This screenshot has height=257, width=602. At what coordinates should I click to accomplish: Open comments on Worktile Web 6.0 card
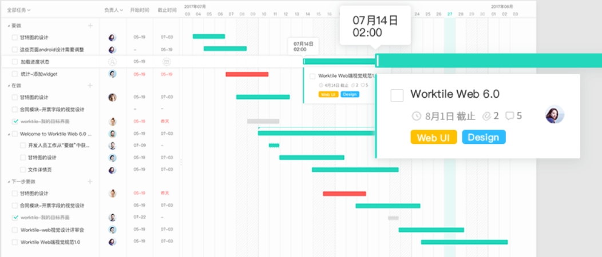point(514,116)
